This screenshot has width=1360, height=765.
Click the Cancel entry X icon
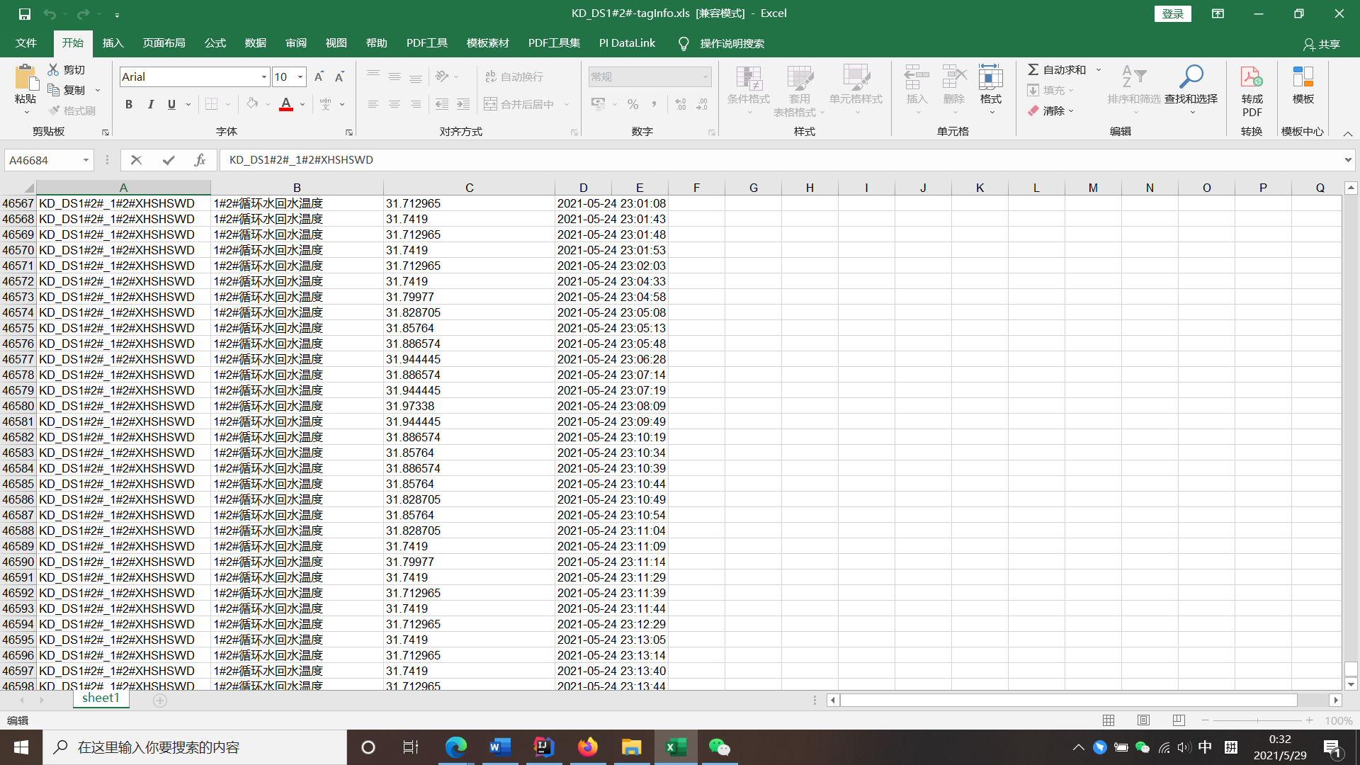tap(137, 160)
